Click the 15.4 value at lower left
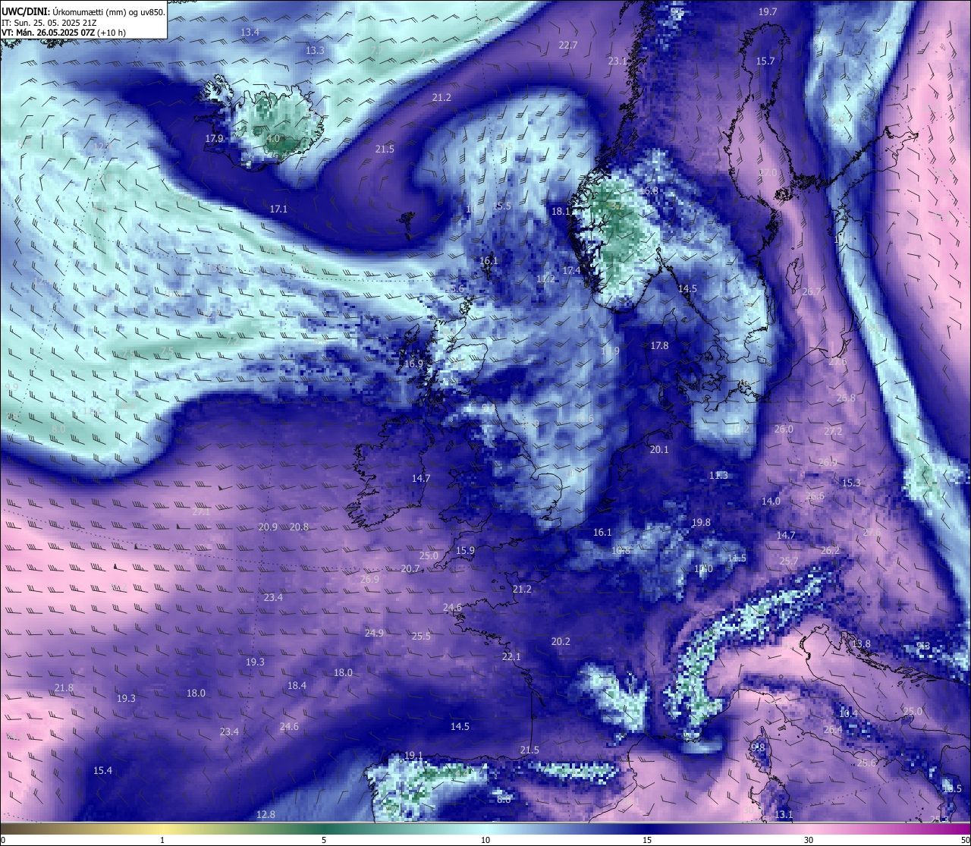Screen dimensions: 971x846 (102, 771)
